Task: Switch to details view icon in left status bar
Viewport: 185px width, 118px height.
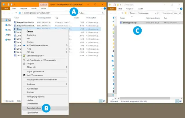Action: coord(100,101)
